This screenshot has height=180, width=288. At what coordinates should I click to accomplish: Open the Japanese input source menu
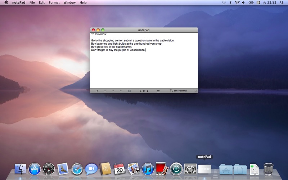click(x=258, y=3)
